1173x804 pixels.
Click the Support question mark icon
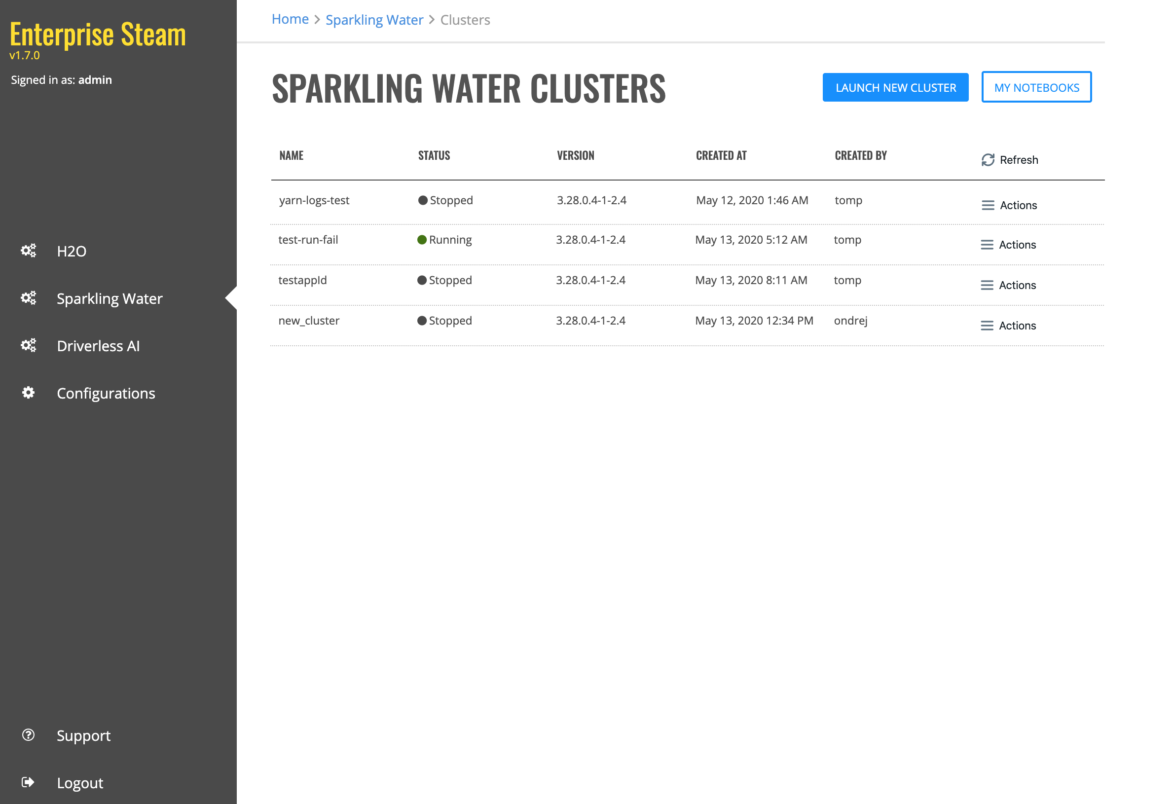point(28,735)
